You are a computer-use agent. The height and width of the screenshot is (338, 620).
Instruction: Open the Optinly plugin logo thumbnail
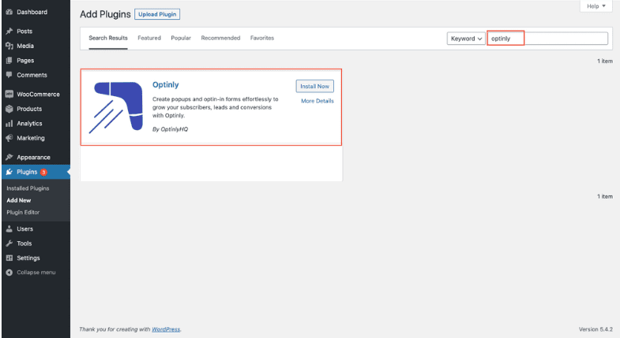coord(115,107)
